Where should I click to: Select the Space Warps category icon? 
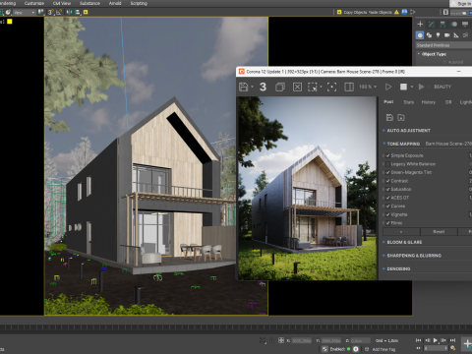(465, 35)
